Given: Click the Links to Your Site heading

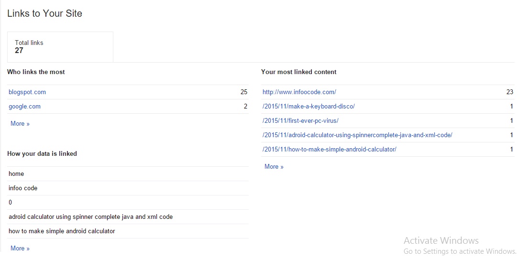Looking at the screenshot, I should point(44,13).
